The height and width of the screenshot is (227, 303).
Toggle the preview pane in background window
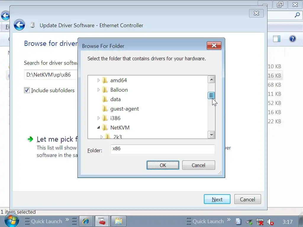pos(277,39)
